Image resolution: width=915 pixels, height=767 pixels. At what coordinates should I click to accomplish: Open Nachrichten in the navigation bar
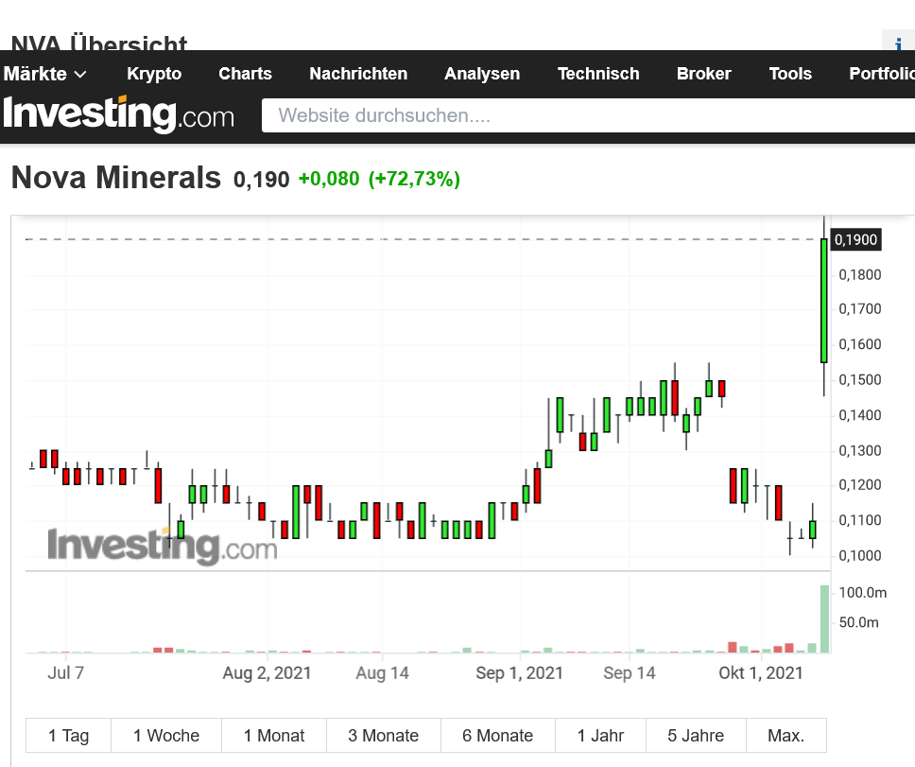coord(358,74)
